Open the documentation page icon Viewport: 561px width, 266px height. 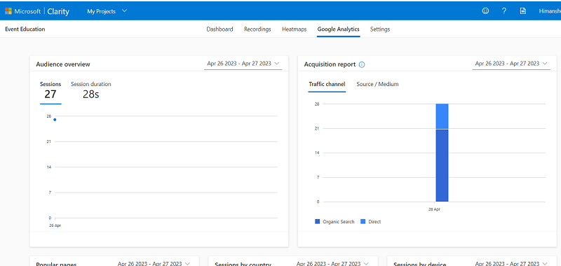tap(523, 11)
